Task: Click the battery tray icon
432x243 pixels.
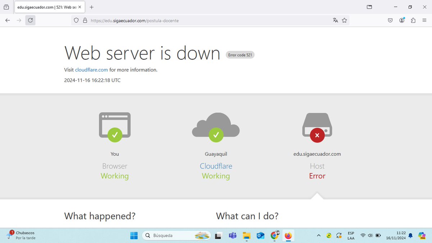Action: point(378,235)
